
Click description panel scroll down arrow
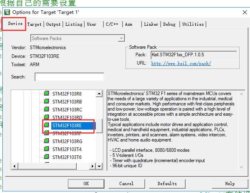pos(241,167)
